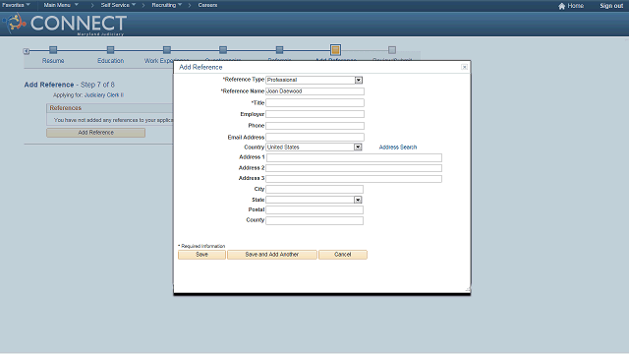Click the highlighted Add Reference step icon

335,50
